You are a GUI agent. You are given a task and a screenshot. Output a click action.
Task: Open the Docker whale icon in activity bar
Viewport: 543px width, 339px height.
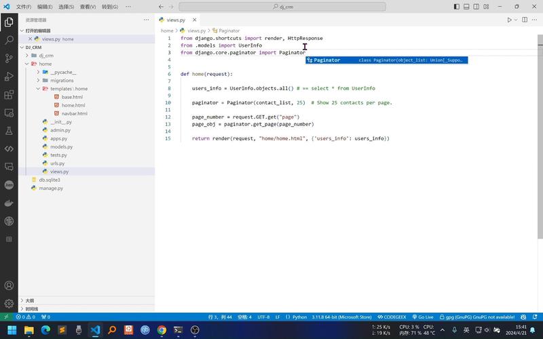point(9,203)
